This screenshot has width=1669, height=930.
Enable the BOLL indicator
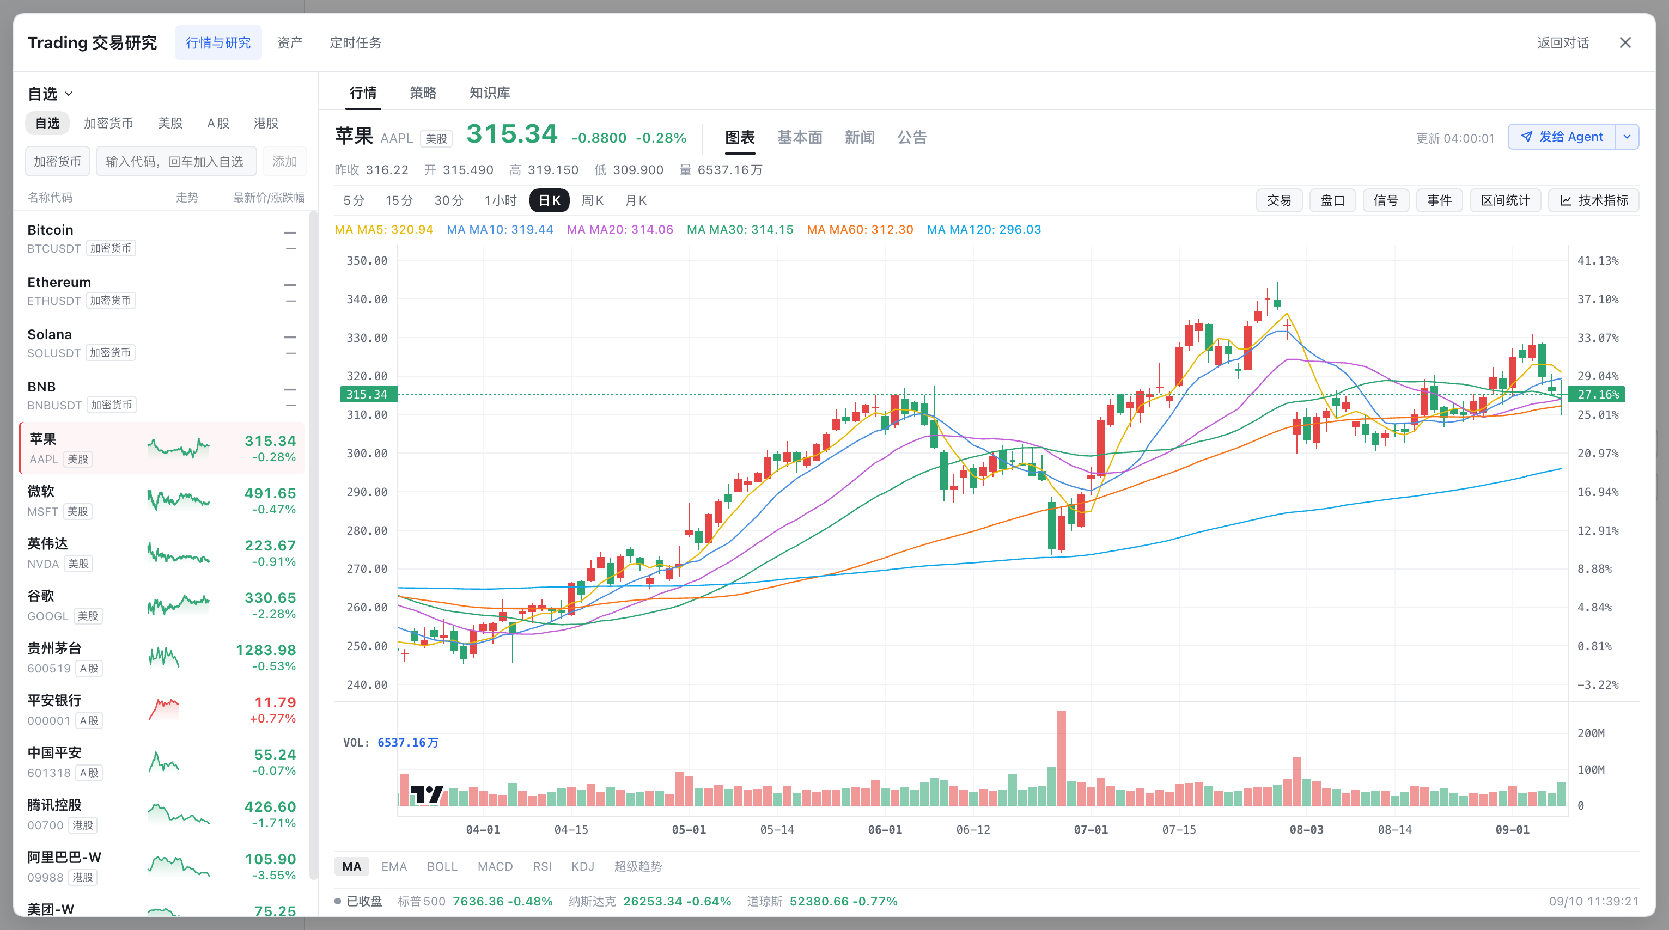point(442,866)
